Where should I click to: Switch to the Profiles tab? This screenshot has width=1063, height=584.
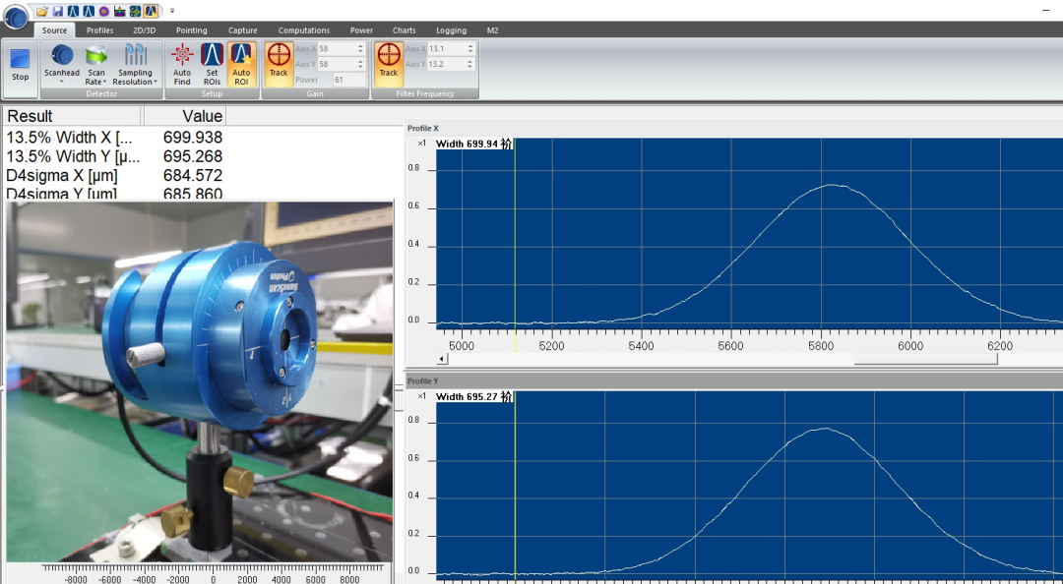[99, 30]
